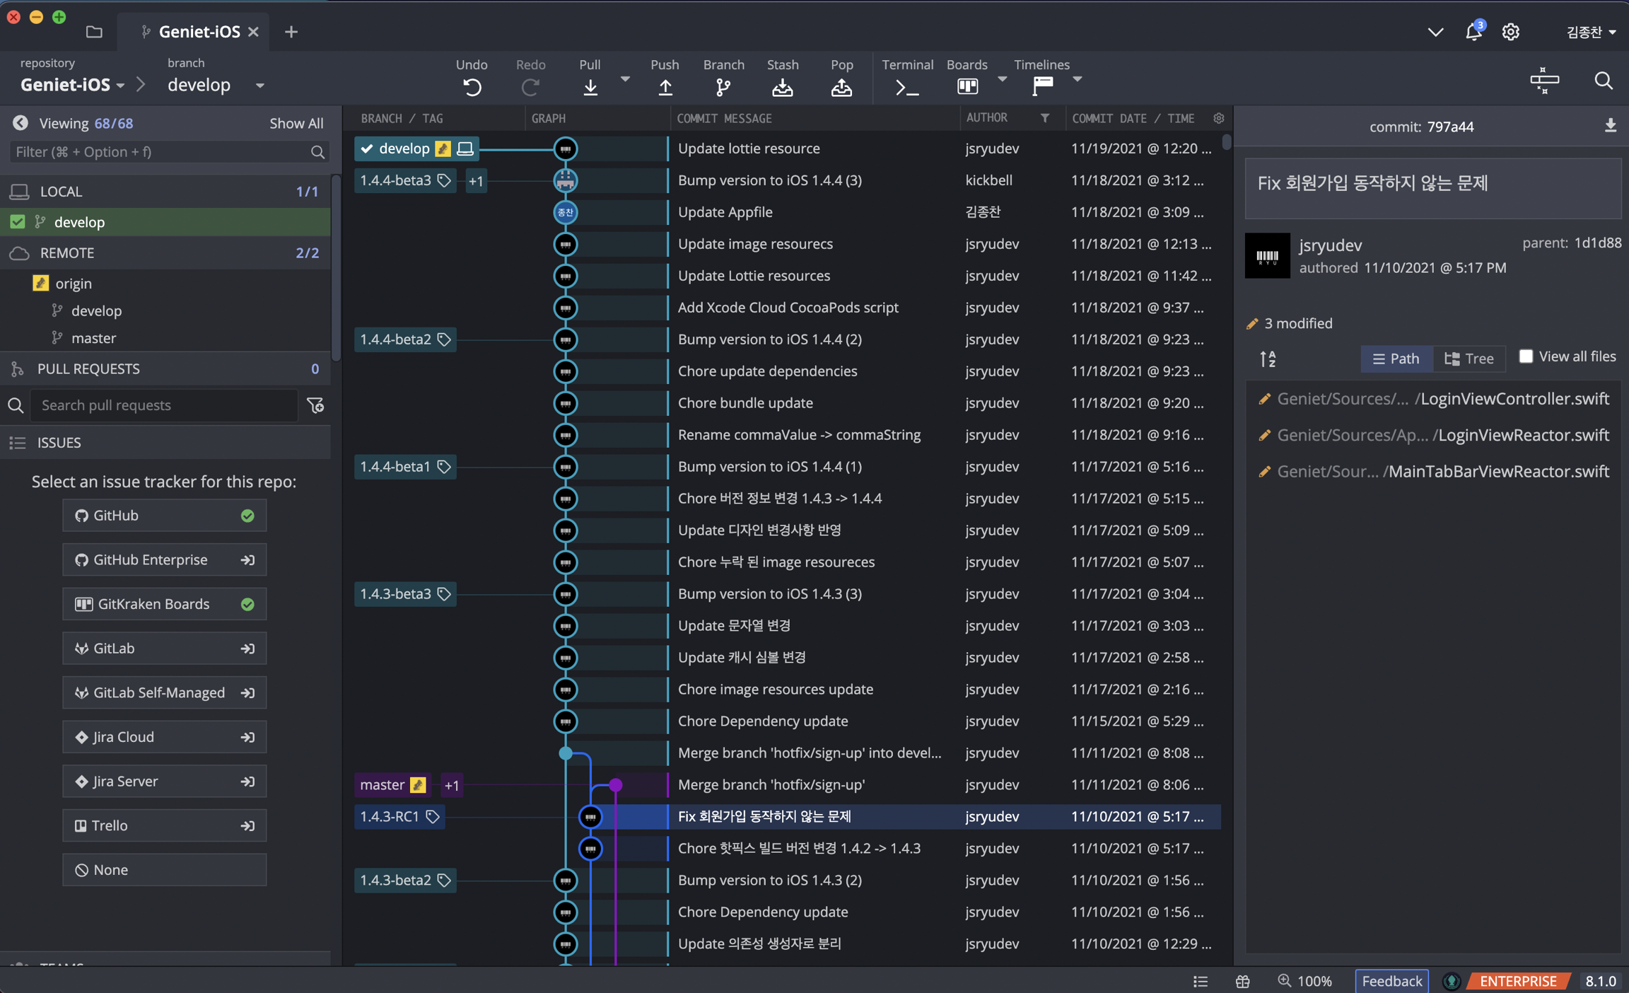Expand the Pull options dropdown arrow

[x=625, y=79]
